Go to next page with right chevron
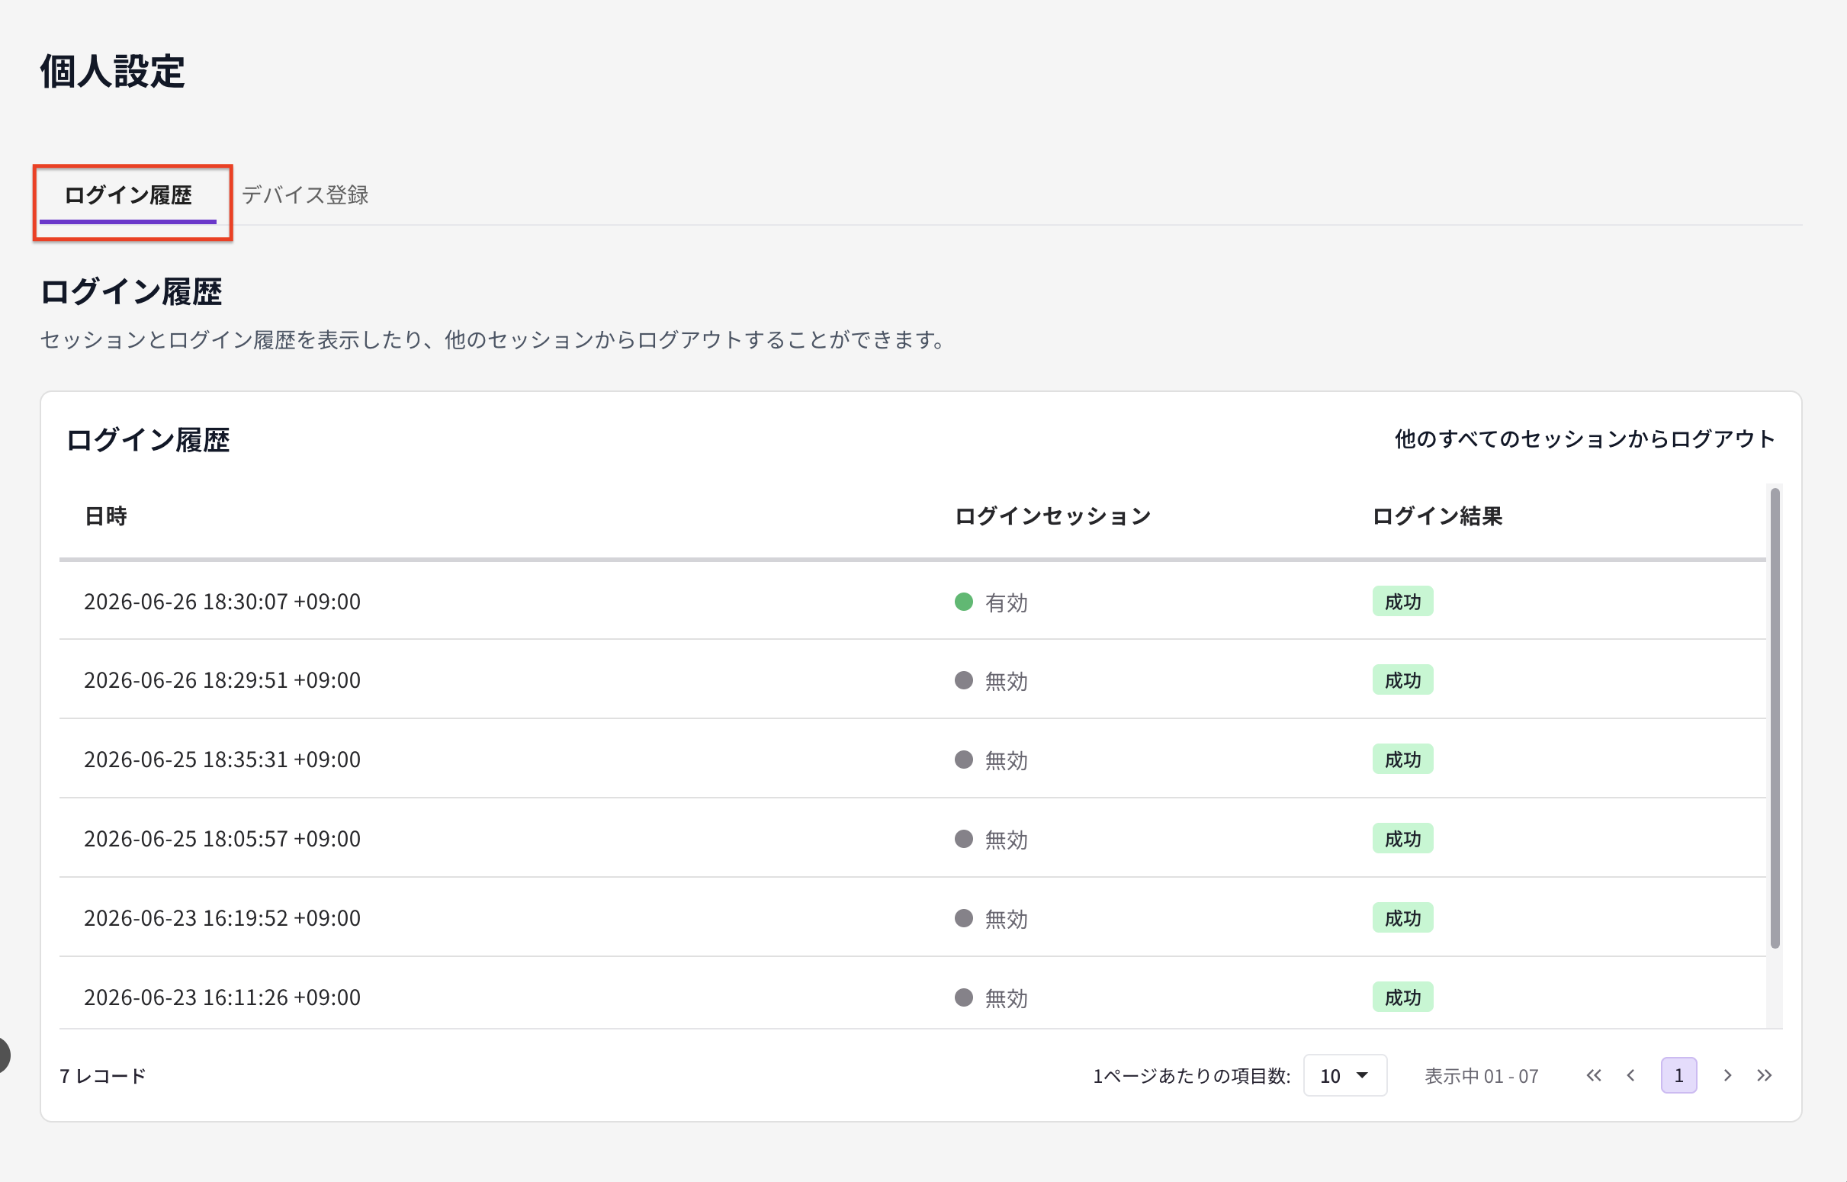Screen dimensions: 1847x1182 click(x=1727, y=1075)
